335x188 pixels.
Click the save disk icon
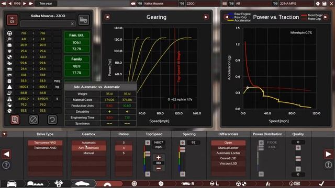(325, 4)
